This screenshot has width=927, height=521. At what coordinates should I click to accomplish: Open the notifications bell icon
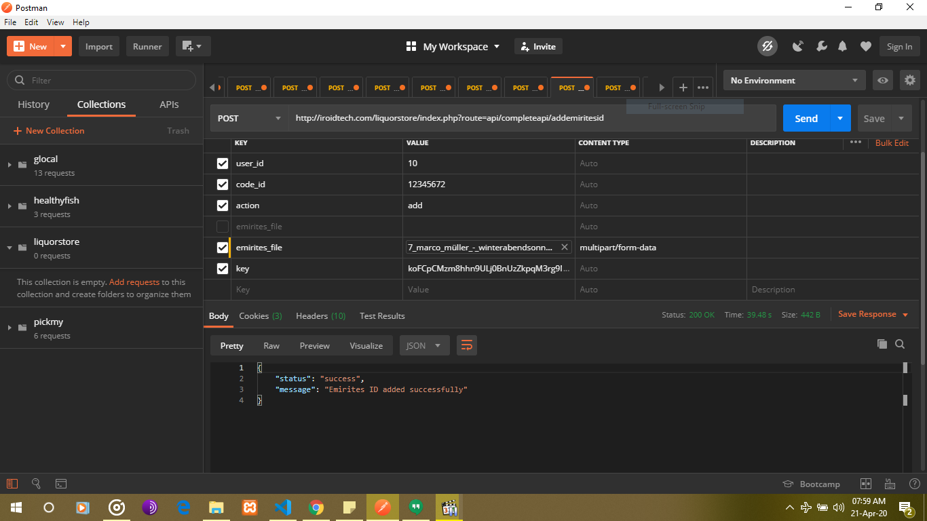[842, 47]
